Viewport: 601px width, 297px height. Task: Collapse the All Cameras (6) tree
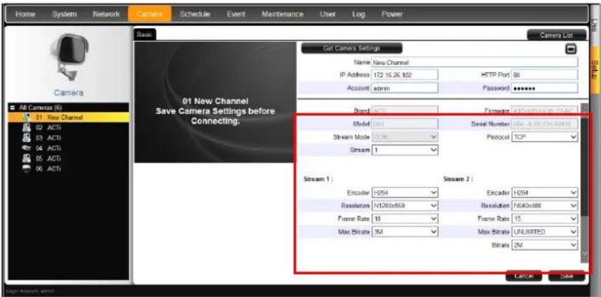[12, 108]
